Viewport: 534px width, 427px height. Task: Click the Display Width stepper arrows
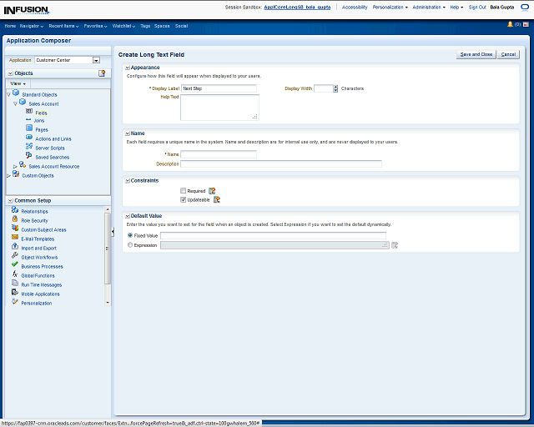(x=335, y=88)
